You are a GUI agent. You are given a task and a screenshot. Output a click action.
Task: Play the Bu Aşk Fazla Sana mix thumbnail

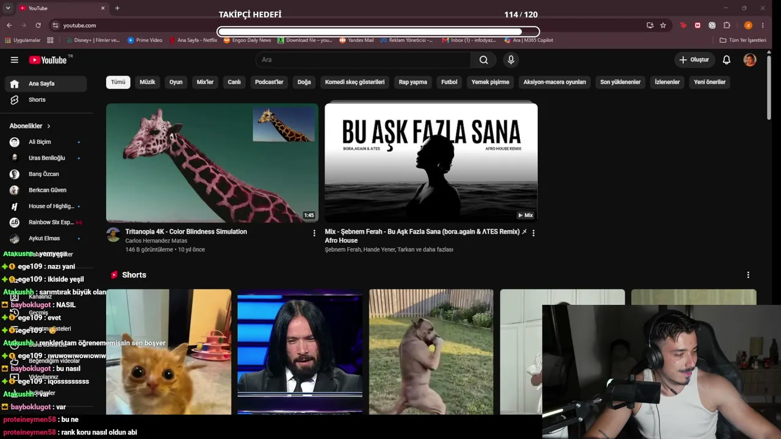(431, 163)
